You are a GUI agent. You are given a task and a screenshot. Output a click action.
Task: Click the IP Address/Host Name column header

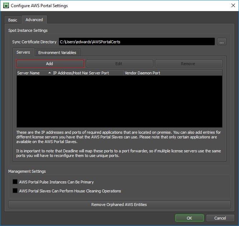[70, 73]
